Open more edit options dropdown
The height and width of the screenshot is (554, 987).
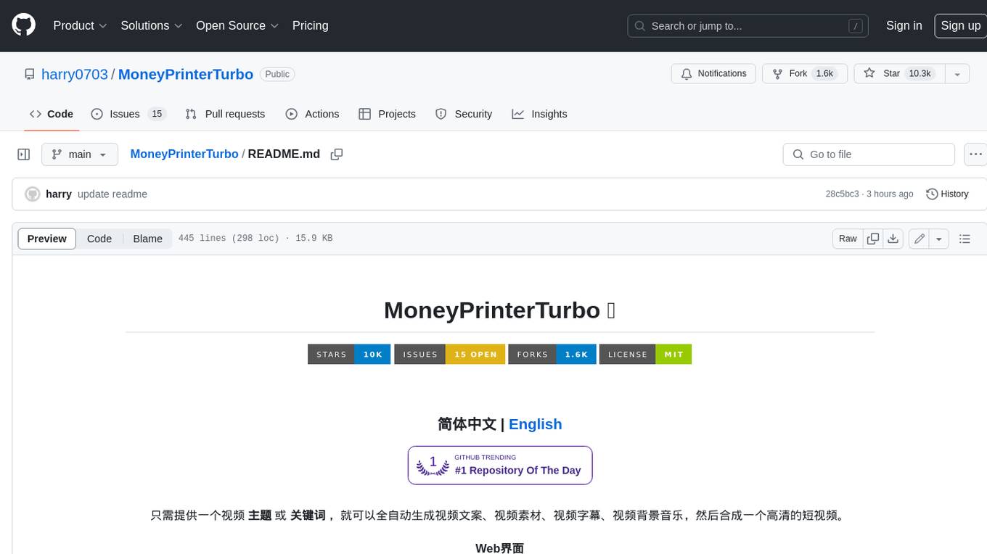(x=939, y=239)
